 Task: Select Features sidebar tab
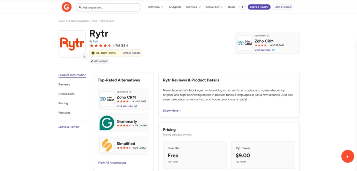[x=64, y=113]
